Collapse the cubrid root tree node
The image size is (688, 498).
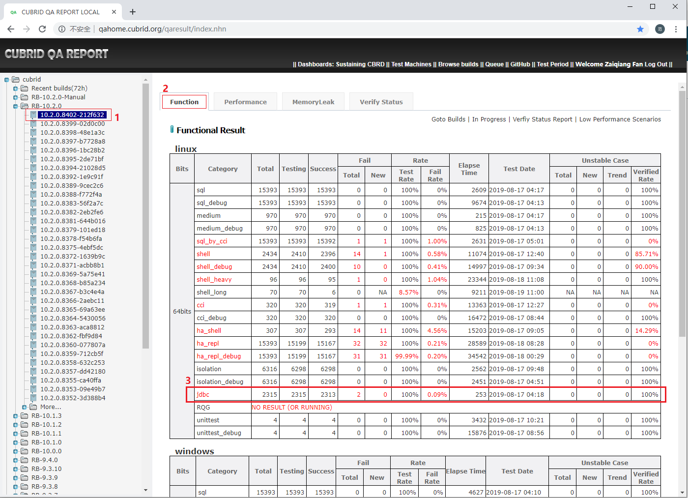click(x=7, y=80)
